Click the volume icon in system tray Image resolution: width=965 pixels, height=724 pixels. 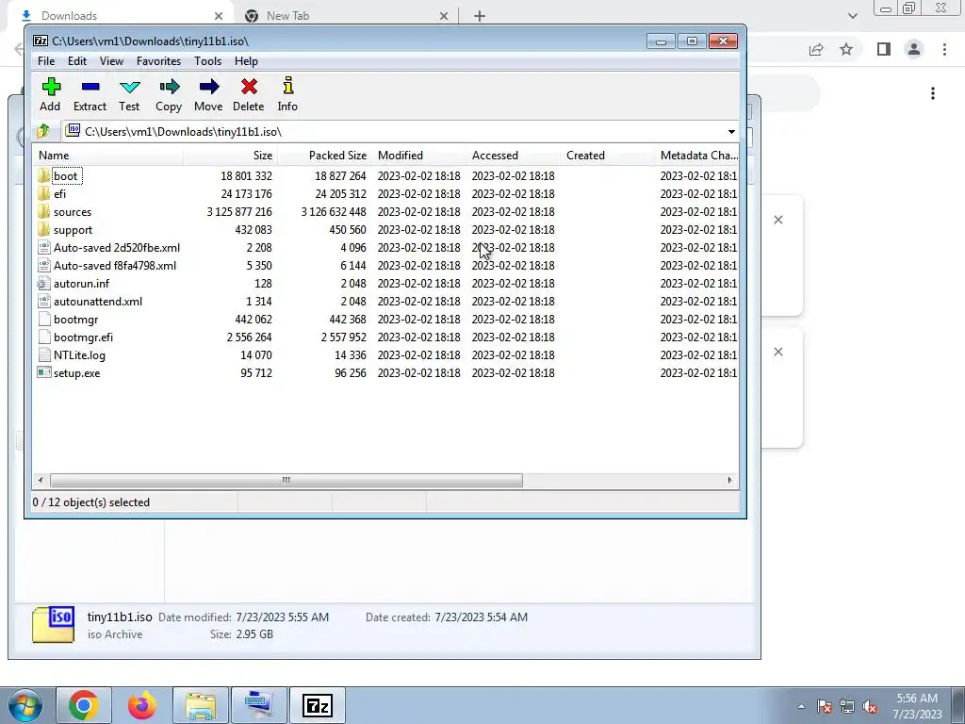(x=870, y=706)
